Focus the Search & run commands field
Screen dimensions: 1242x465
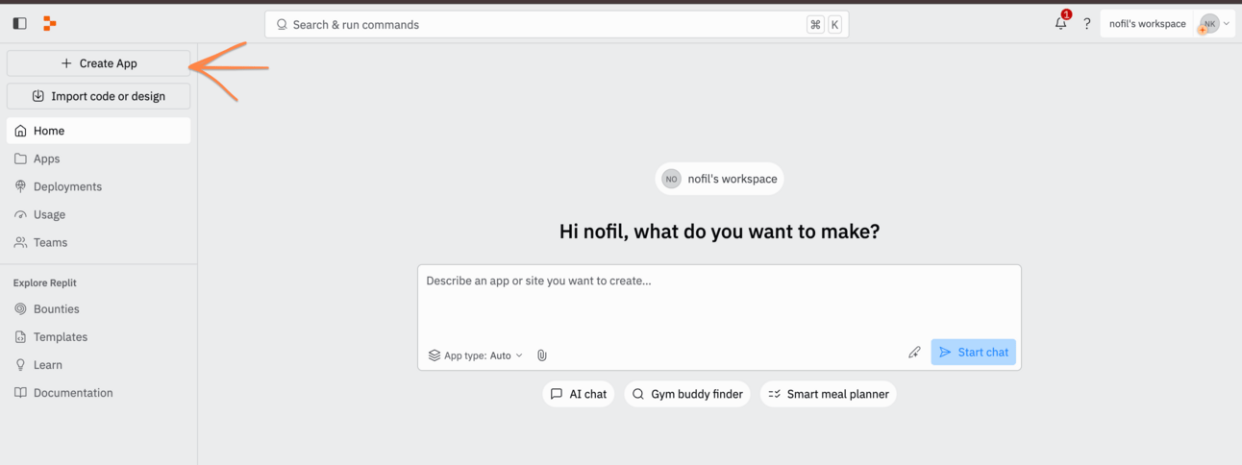(x=557, y=25)
